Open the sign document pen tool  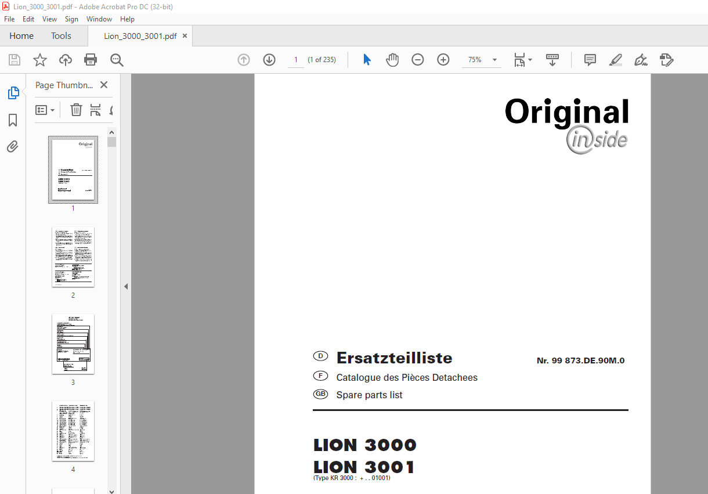coord(641,60)
